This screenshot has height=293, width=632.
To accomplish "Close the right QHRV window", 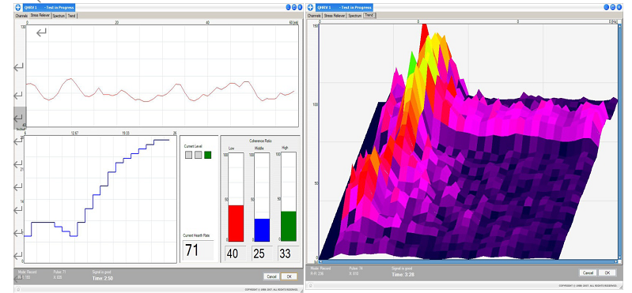I will pyautogui.click(x=619, y=7).
